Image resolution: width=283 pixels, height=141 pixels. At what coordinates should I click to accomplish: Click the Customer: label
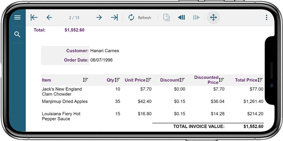point(77,51)
